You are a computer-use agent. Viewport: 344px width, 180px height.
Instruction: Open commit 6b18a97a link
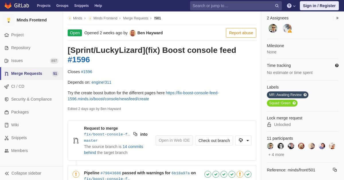click(181, 173)
